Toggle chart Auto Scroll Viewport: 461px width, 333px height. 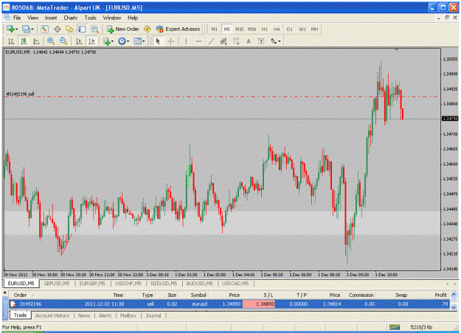(79, 41)
